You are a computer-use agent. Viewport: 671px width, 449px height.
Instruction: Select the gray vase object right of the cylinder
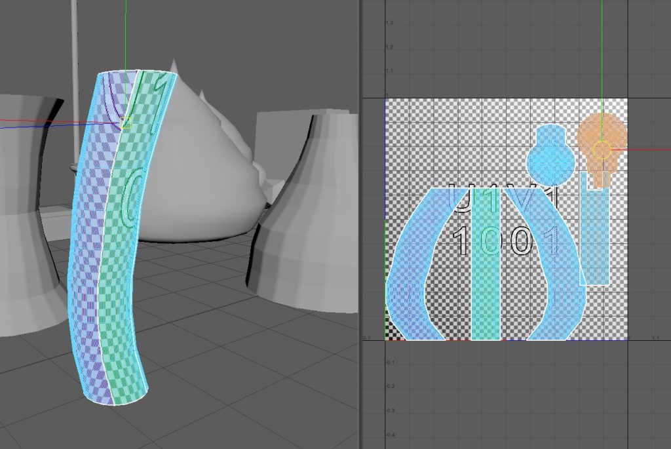pyautogui.click(x=308, y=216)
